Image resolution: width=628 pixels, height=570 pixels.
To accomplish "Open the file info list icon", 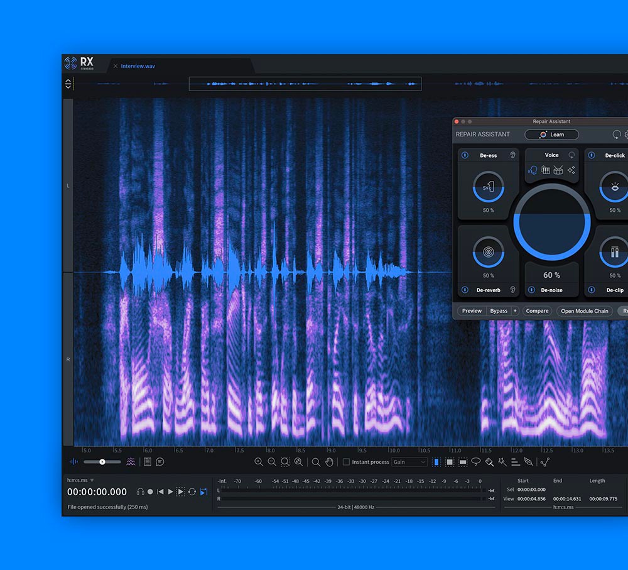I will click(x=148, y=462).
